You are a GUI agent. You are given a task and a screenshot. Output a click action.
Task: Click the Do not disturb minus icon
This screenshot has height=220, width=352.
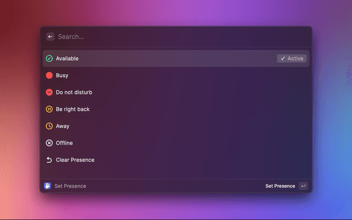click(x=49, y=92)
